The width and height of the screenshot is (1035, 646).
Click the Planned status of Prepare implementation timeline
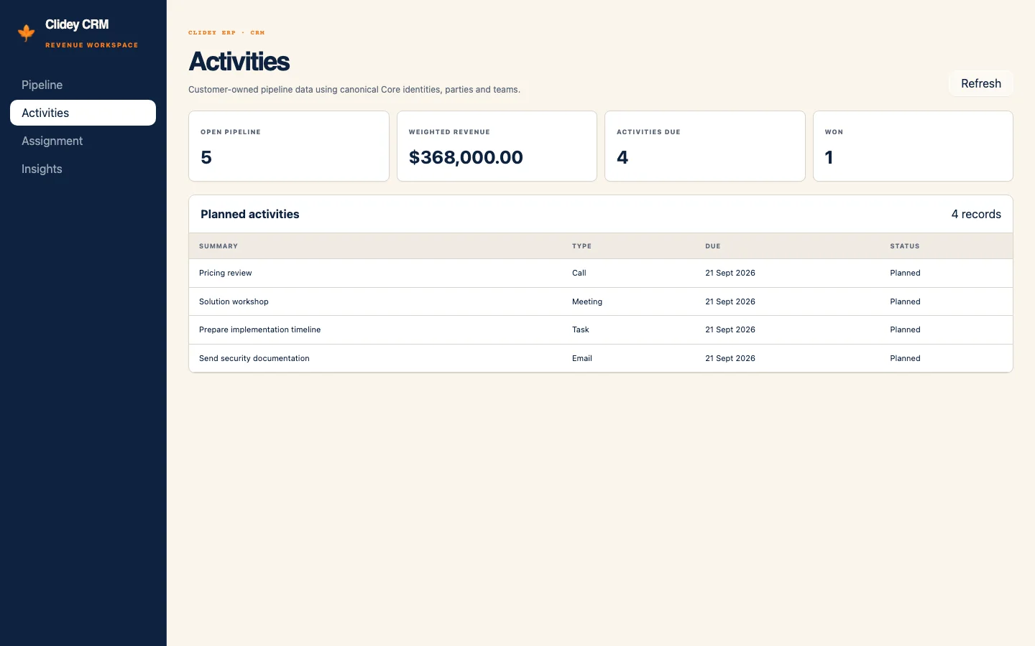click(905, 329)
